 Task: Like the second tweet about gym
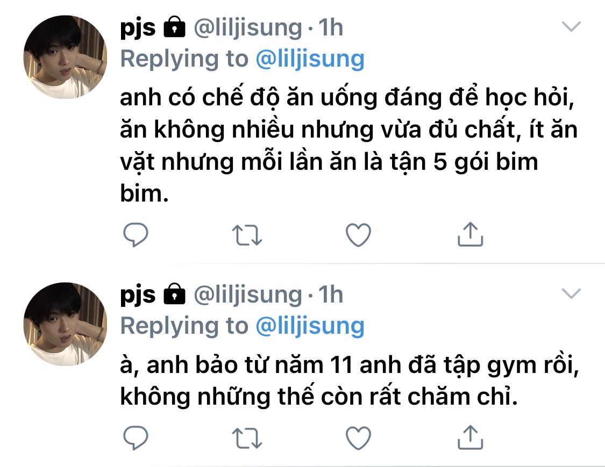click(358, 438)
